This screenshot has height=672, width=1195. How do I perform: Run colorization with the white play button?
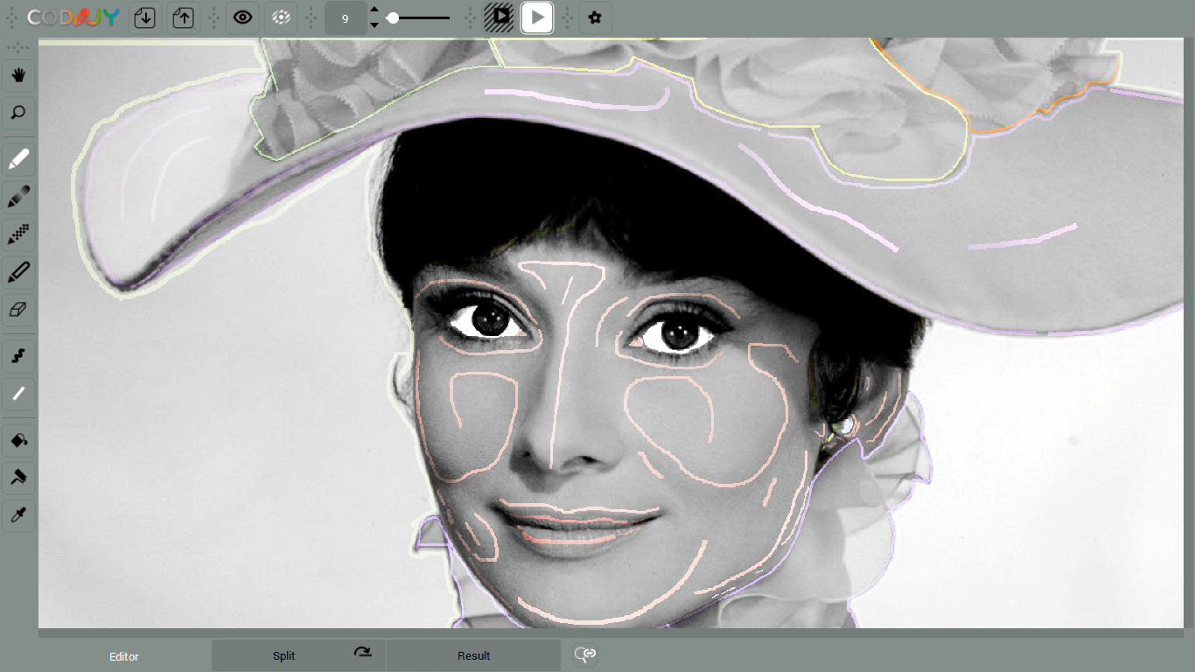click(537, 17)
